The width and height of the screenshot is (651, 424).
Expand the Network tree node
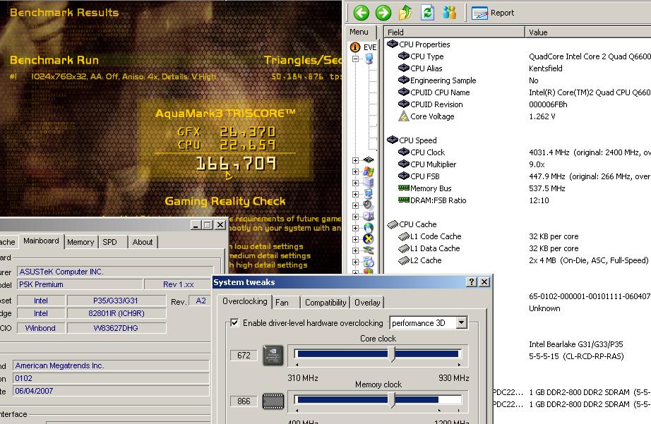355,228
